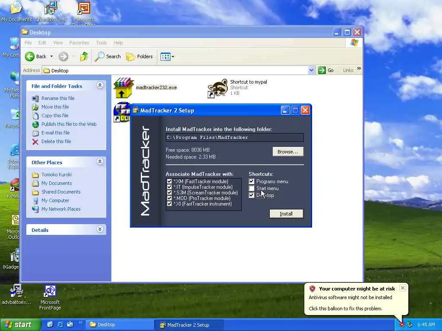Click Desktop taskbar button

tap(120, 325)
